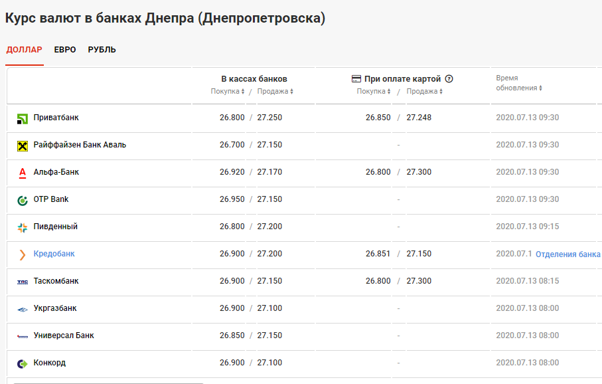Image resolution: width=602 pixels, height=384 pixels.
Task: Switch to the РУБЛЬ tab
Action: pos(102,50)
